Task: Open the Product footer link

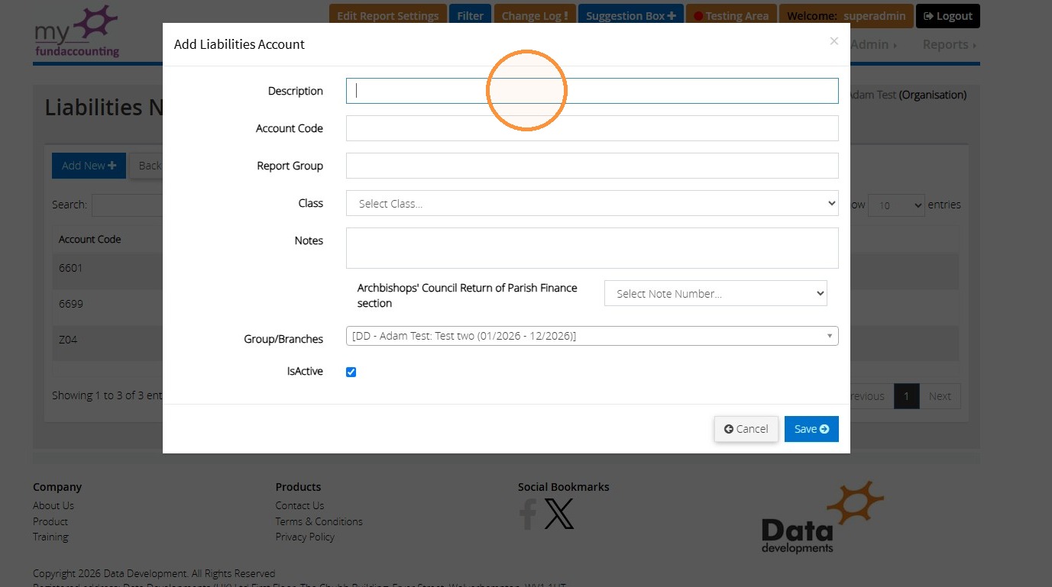Action: pyautogui.click(x=50, y=521)
